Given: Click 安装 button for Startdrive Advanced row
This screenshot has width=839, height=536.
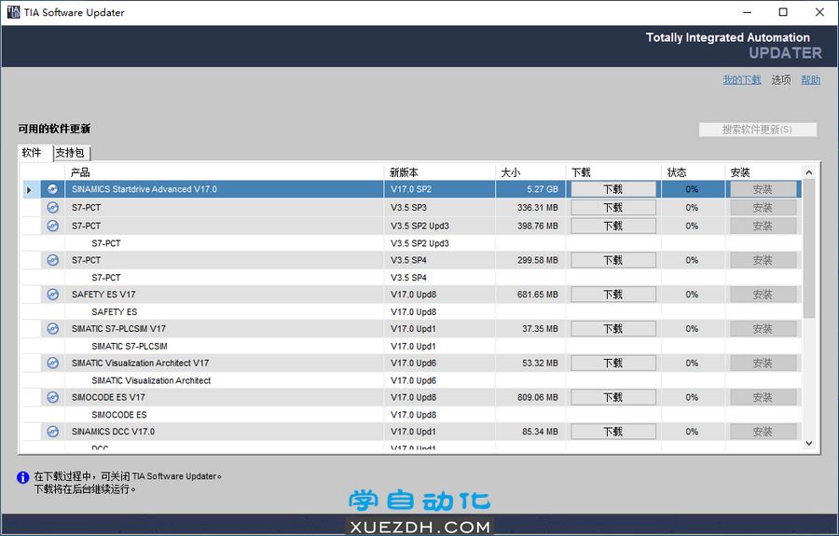Looking at the screenshot, I should [763, 189].
